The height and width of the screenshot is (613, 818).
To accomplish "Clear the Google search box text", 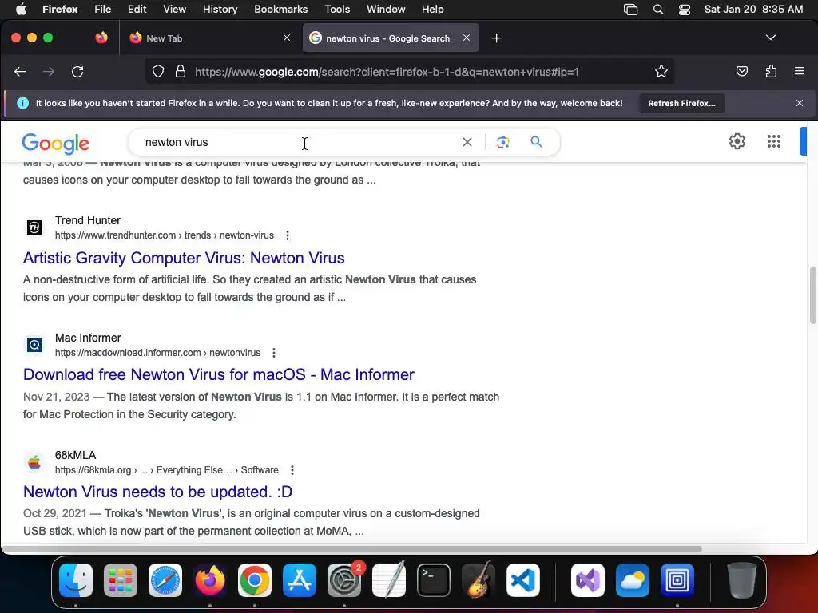I will [x=467, y=142].
